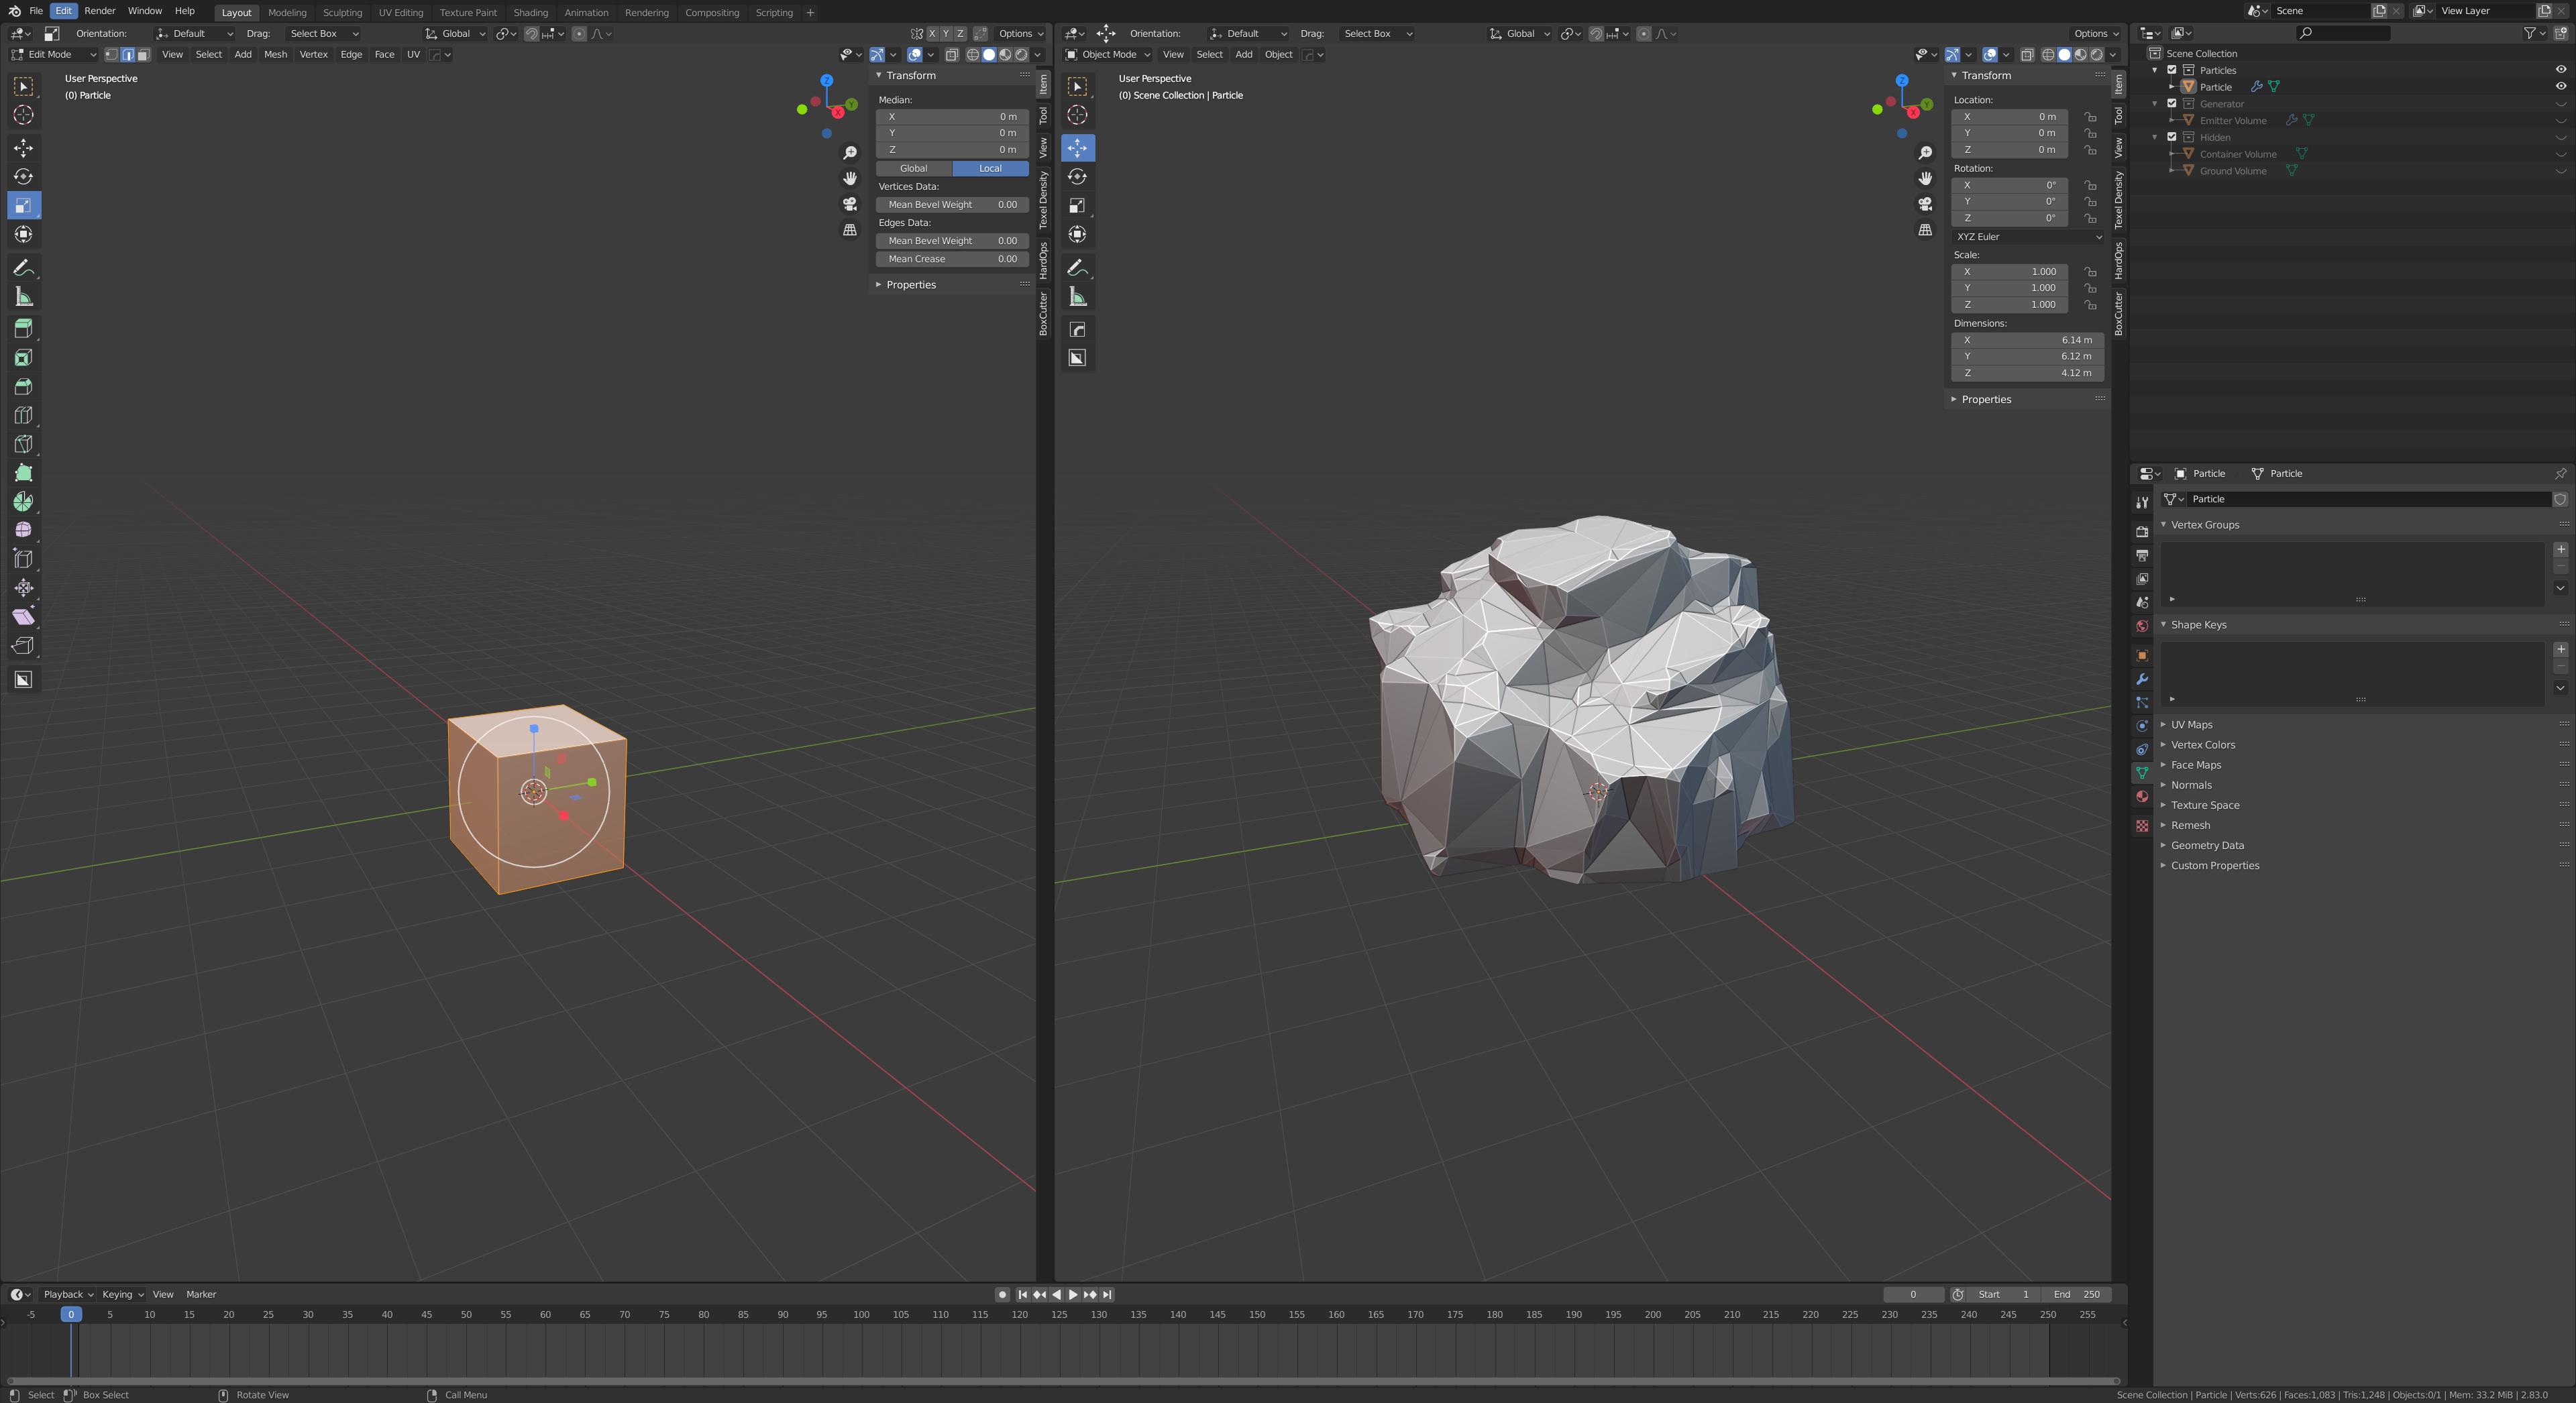Adjust the Vertices Mean Bevel Weight slider
The height and width of the screenshot is (1403, 2576).
tap(952, 205)
